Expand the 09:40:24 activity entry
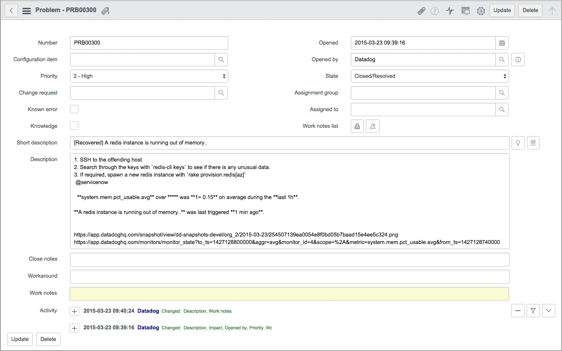This screenshot has height=351, width=562. (74, 311)
